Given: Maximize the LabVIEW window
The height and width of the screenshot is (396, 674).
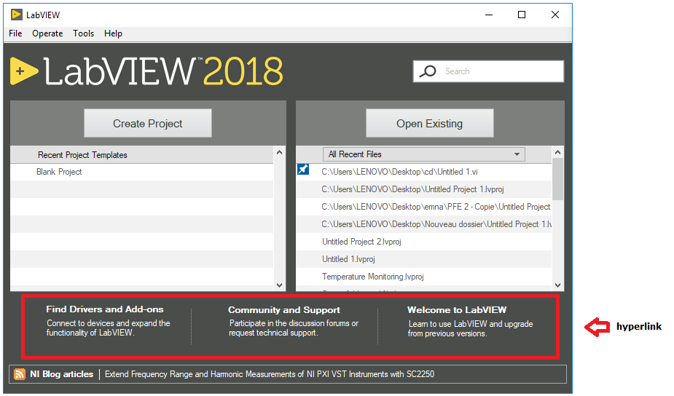Looking at the screenshot, I should tap(522, 15).
